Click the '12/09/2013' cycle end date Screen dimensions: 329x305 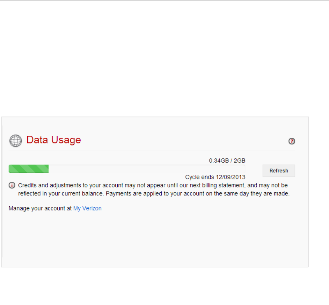click(x=231, y=177)
